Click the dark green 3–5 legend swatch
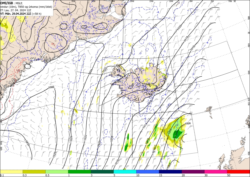The width and height of the screenshot is (250, 177). point(102,172)
